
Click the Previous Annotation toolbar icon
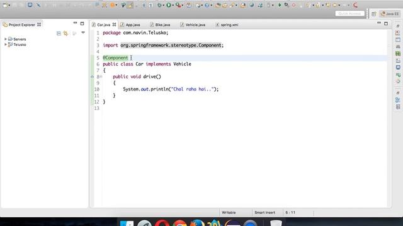coord(318,5)
